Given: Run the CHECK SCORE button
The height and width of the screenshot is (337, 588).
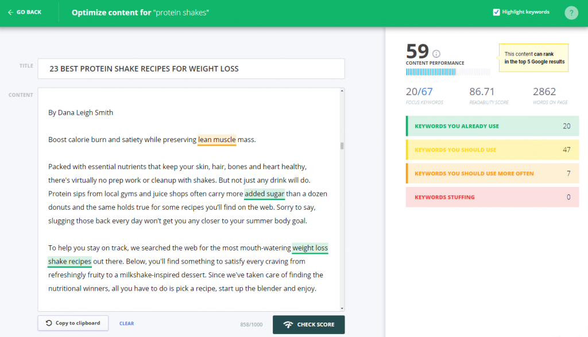Looking at the screenshot, I should [308, 324].
